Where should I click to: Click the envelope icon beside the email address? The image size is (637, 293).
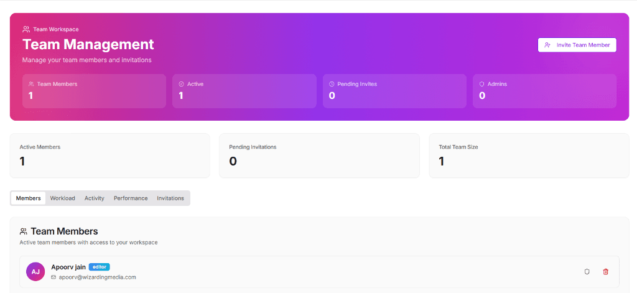tap(53, 277)
